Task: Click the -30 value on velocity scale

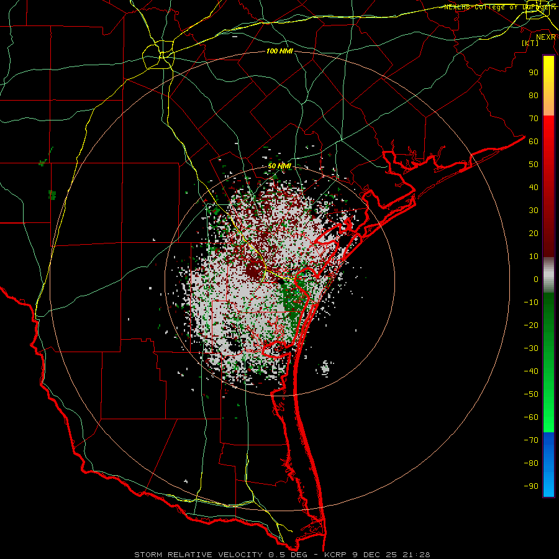Action: point(531,348)
